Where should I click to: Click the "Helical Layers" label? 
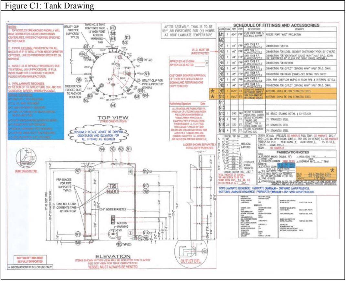(246, 145)
